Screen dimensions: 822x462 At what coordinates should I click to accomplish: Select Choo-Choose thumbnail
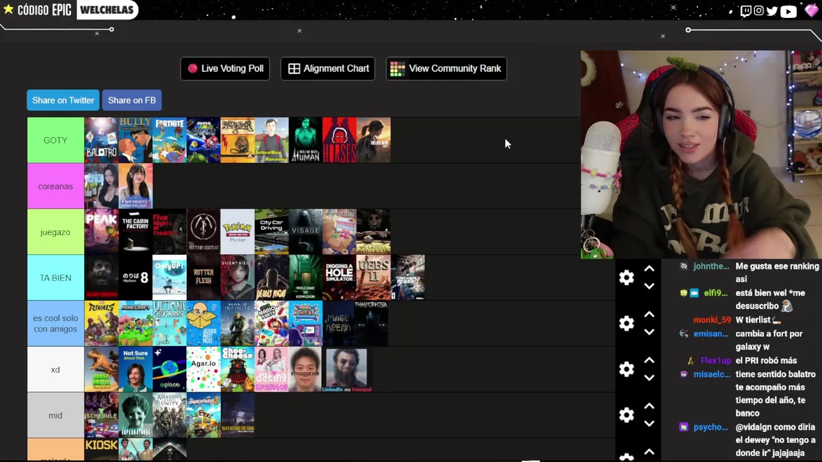tap(238, 370)
